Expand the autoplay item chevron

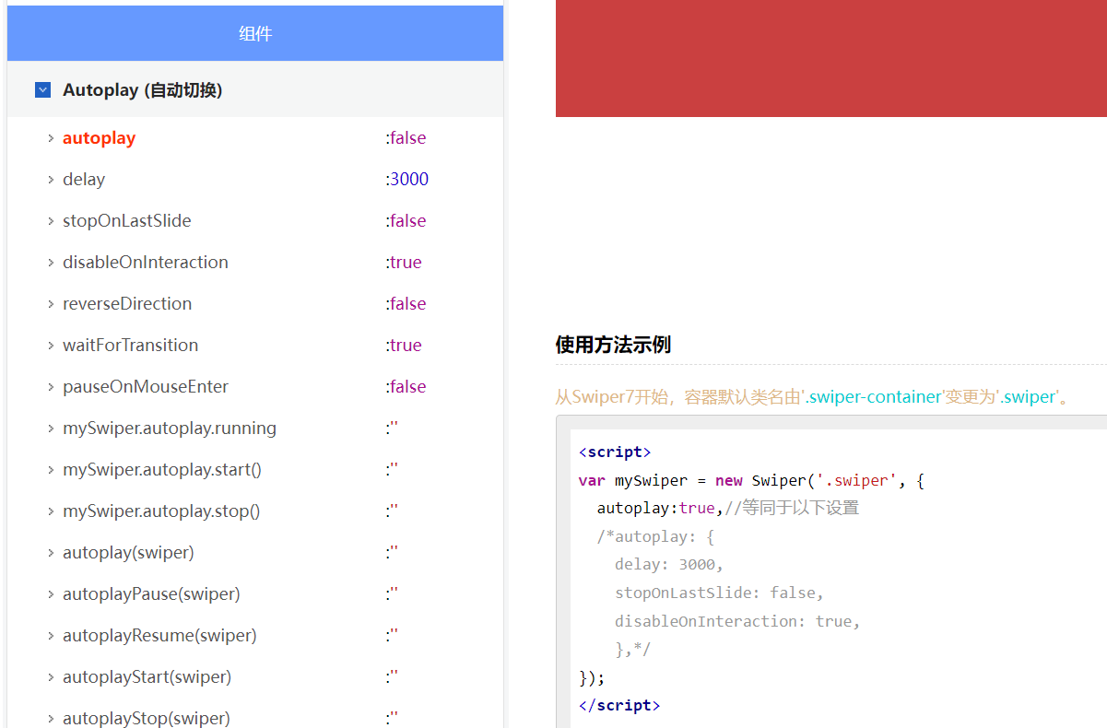(x=51, y=138)
